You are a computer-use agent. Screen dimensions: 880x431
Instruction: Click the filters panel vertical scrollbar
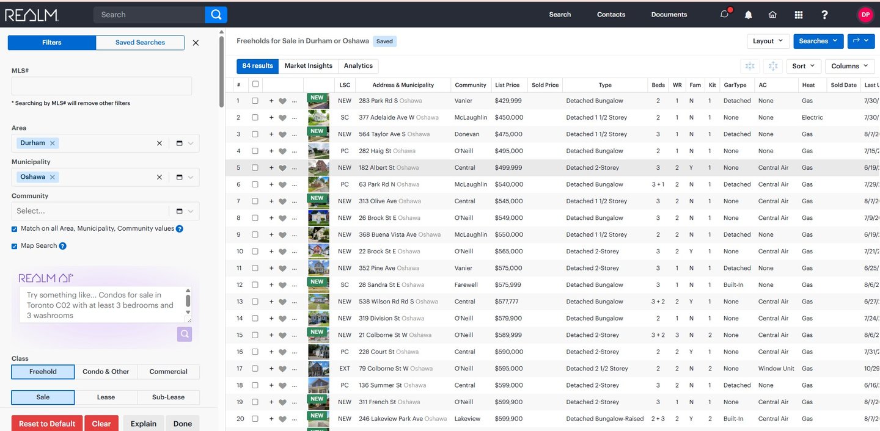point(221,71)
